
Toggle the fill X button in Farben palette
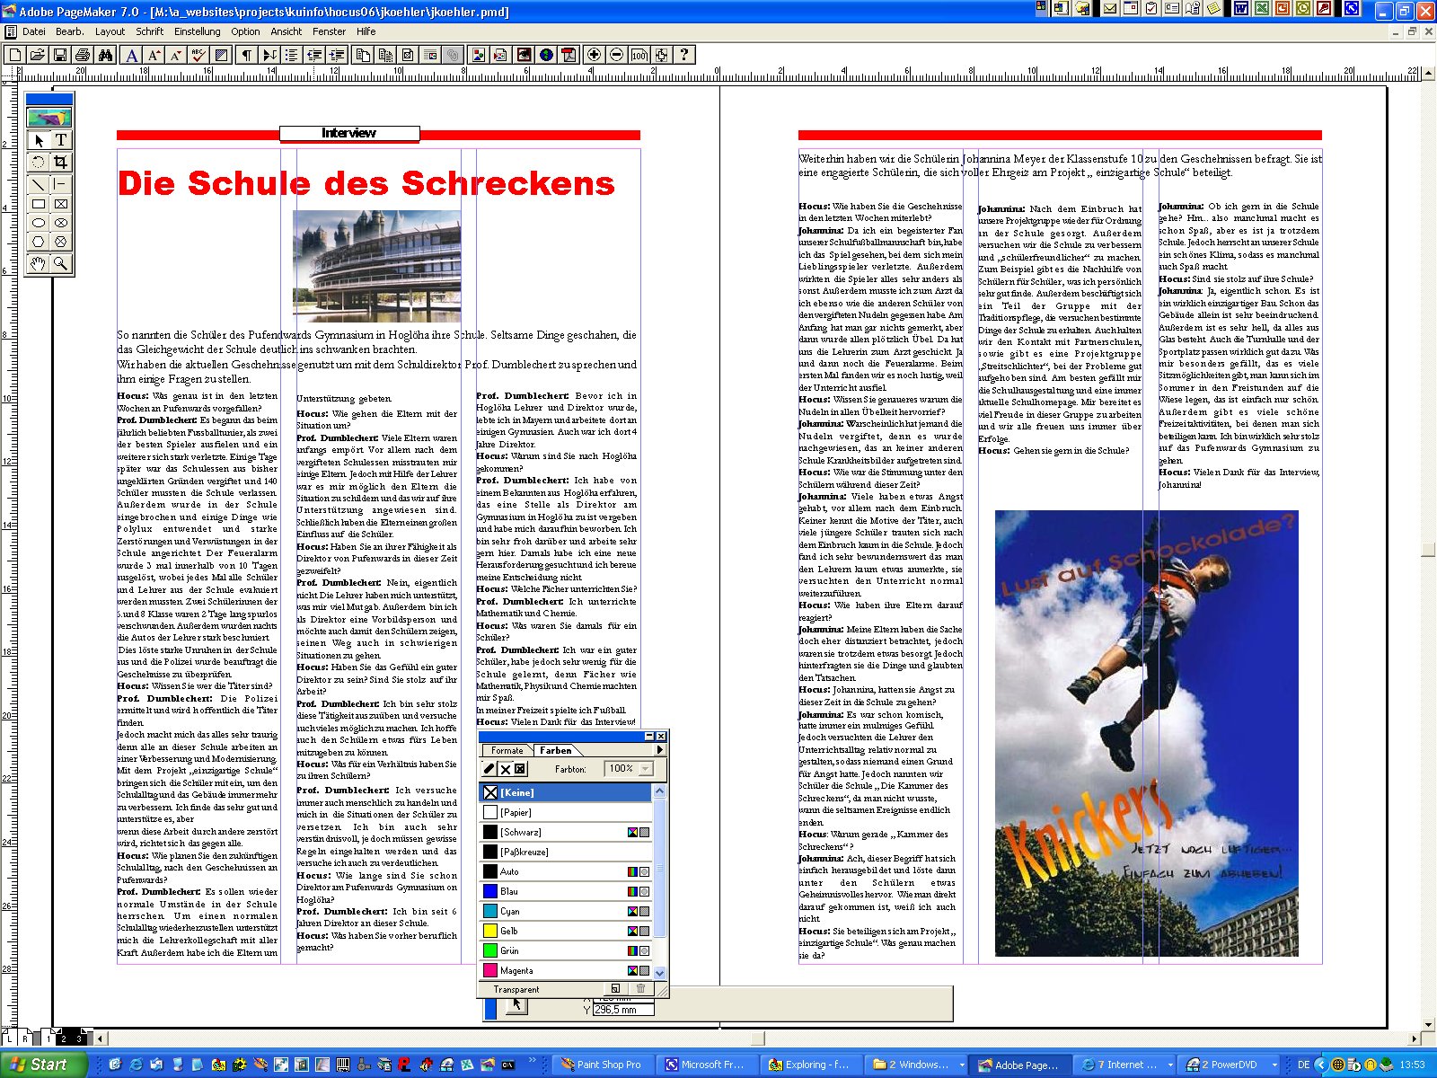pyautogui.click(x=506, y=769)
